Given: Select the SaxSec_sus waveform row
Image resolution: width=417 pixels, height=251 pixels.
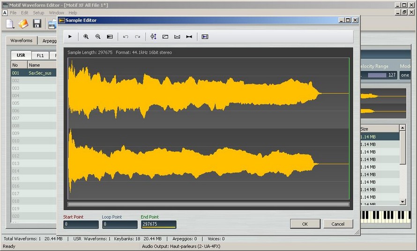Looking at the screenshot, I should click(40, 73).
